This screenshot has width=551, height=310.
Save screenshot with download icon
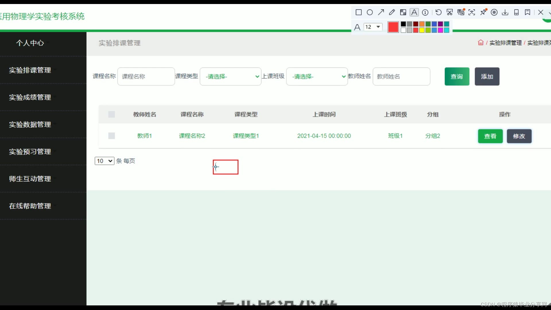[x=505, y=12]
